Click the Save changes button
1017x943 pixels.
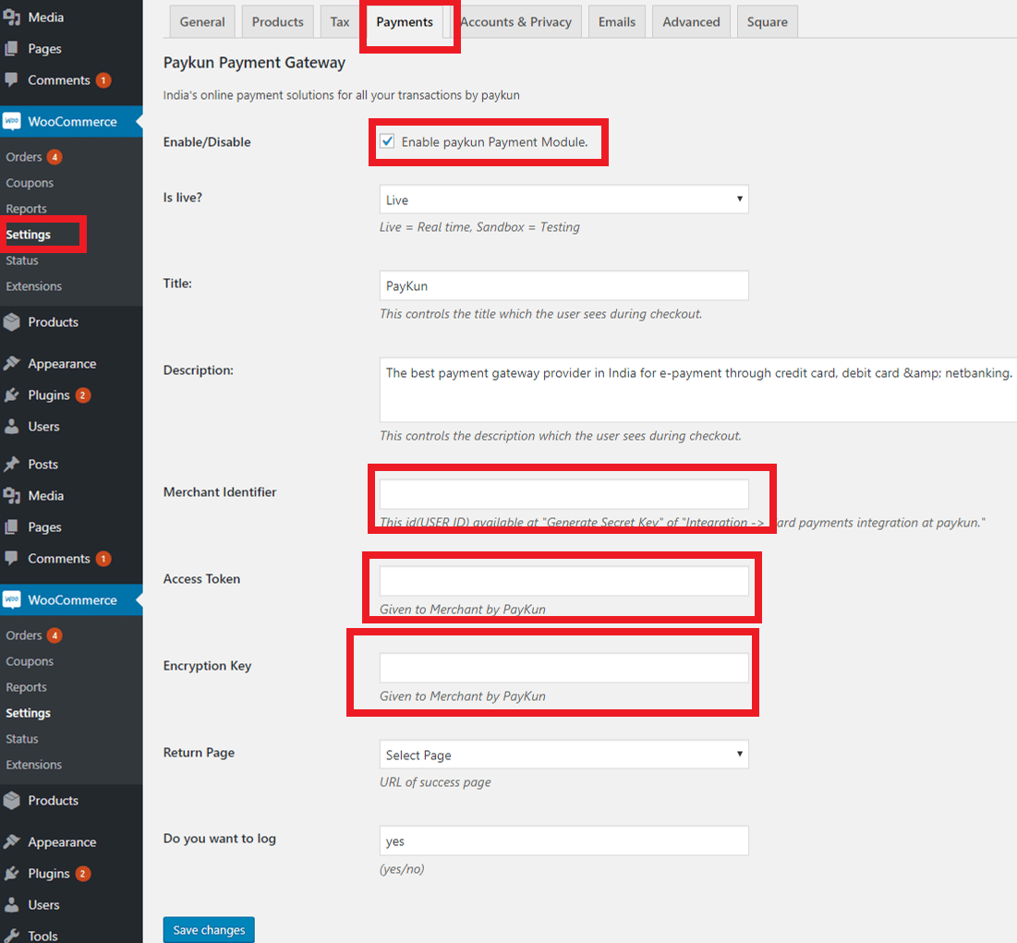pos(209,930)
